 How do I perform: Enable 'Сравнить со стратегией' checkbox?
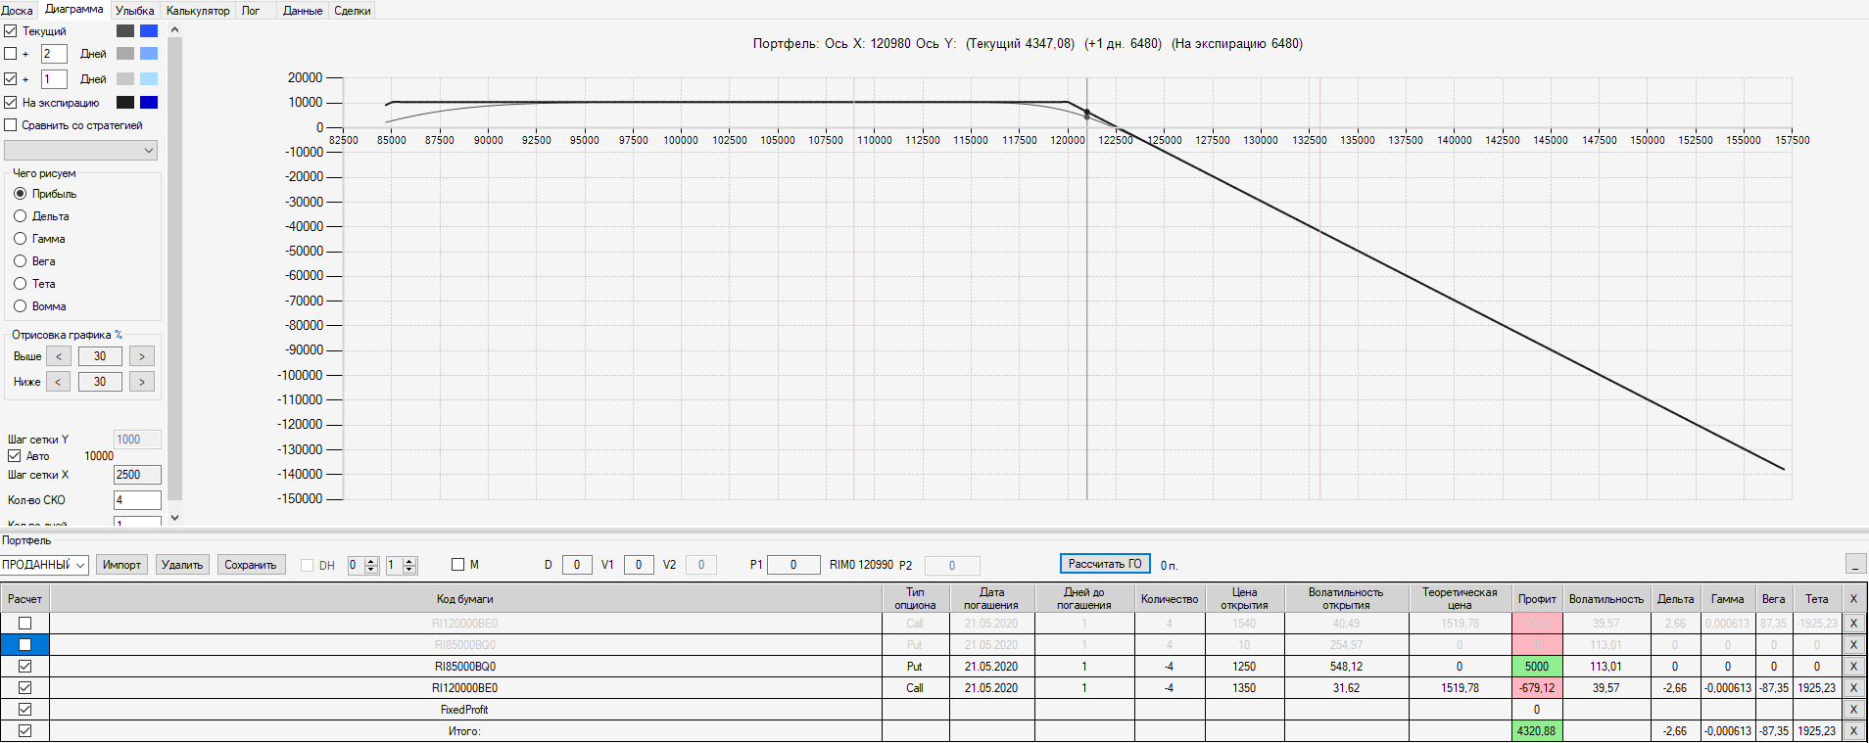(11, 125)
